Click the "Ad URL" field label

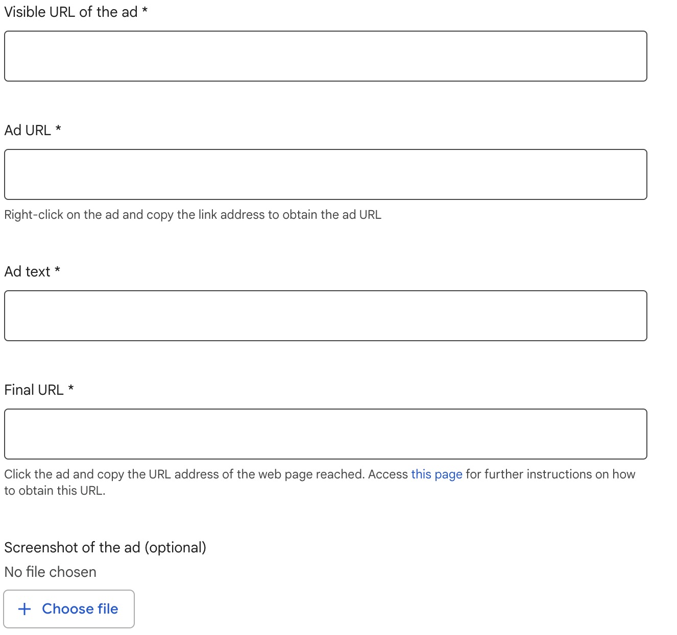pos(28,131)
